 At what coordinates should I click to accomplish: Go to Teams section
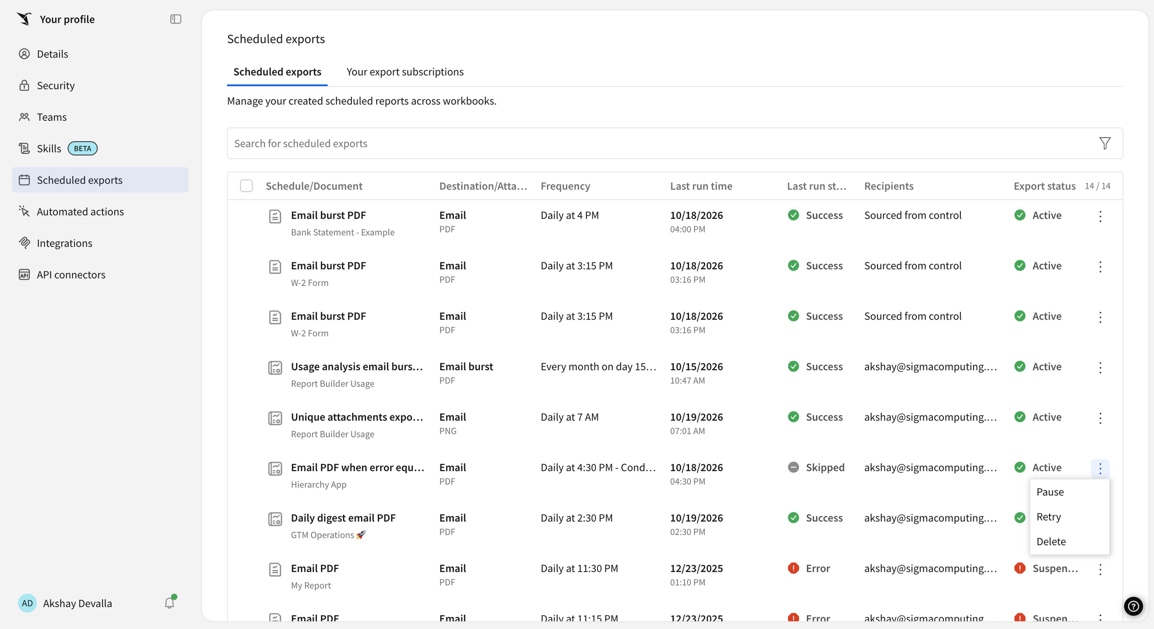pyautogui.click(x=100, y=117)
